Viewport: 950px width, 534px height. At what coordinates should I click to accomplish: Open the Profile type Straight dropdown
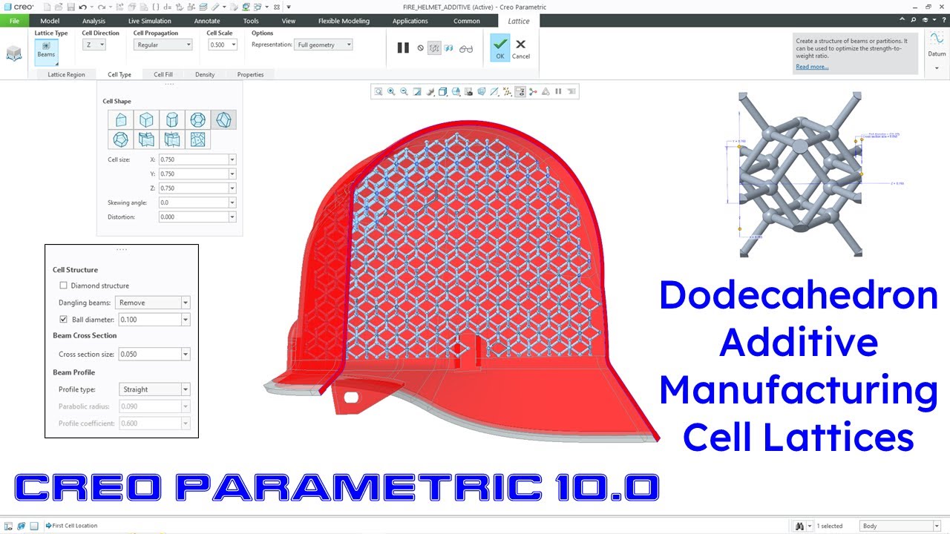point(154,389)
